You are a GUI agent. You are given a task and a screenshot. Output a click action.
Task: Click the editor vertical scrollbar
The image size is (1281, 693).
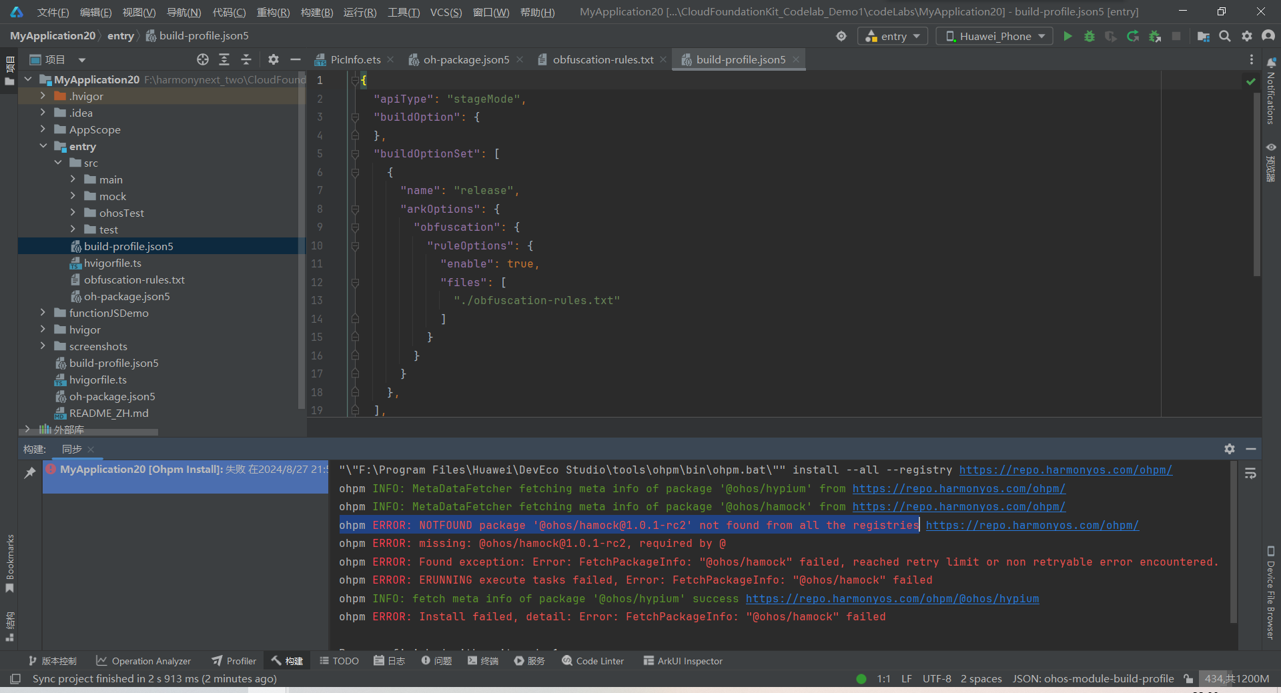pos(1257,185)
